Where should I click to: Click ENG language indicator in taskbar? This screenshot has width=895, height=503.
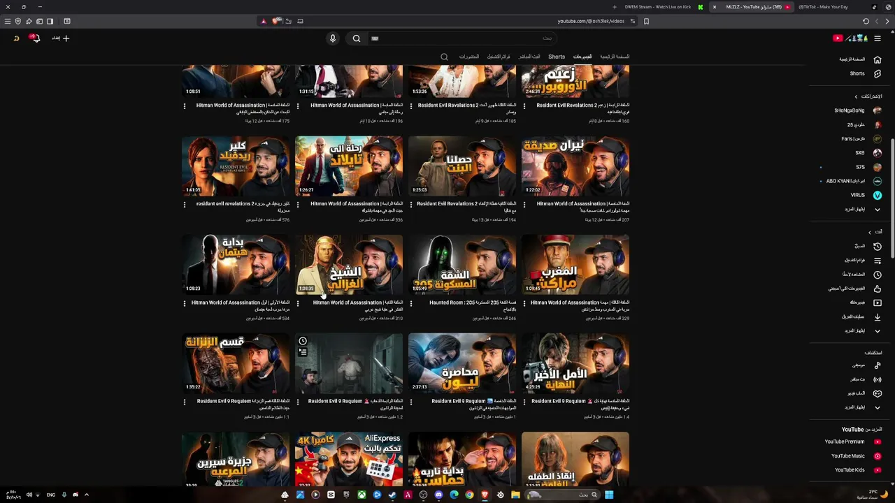[x=51, y=495]
